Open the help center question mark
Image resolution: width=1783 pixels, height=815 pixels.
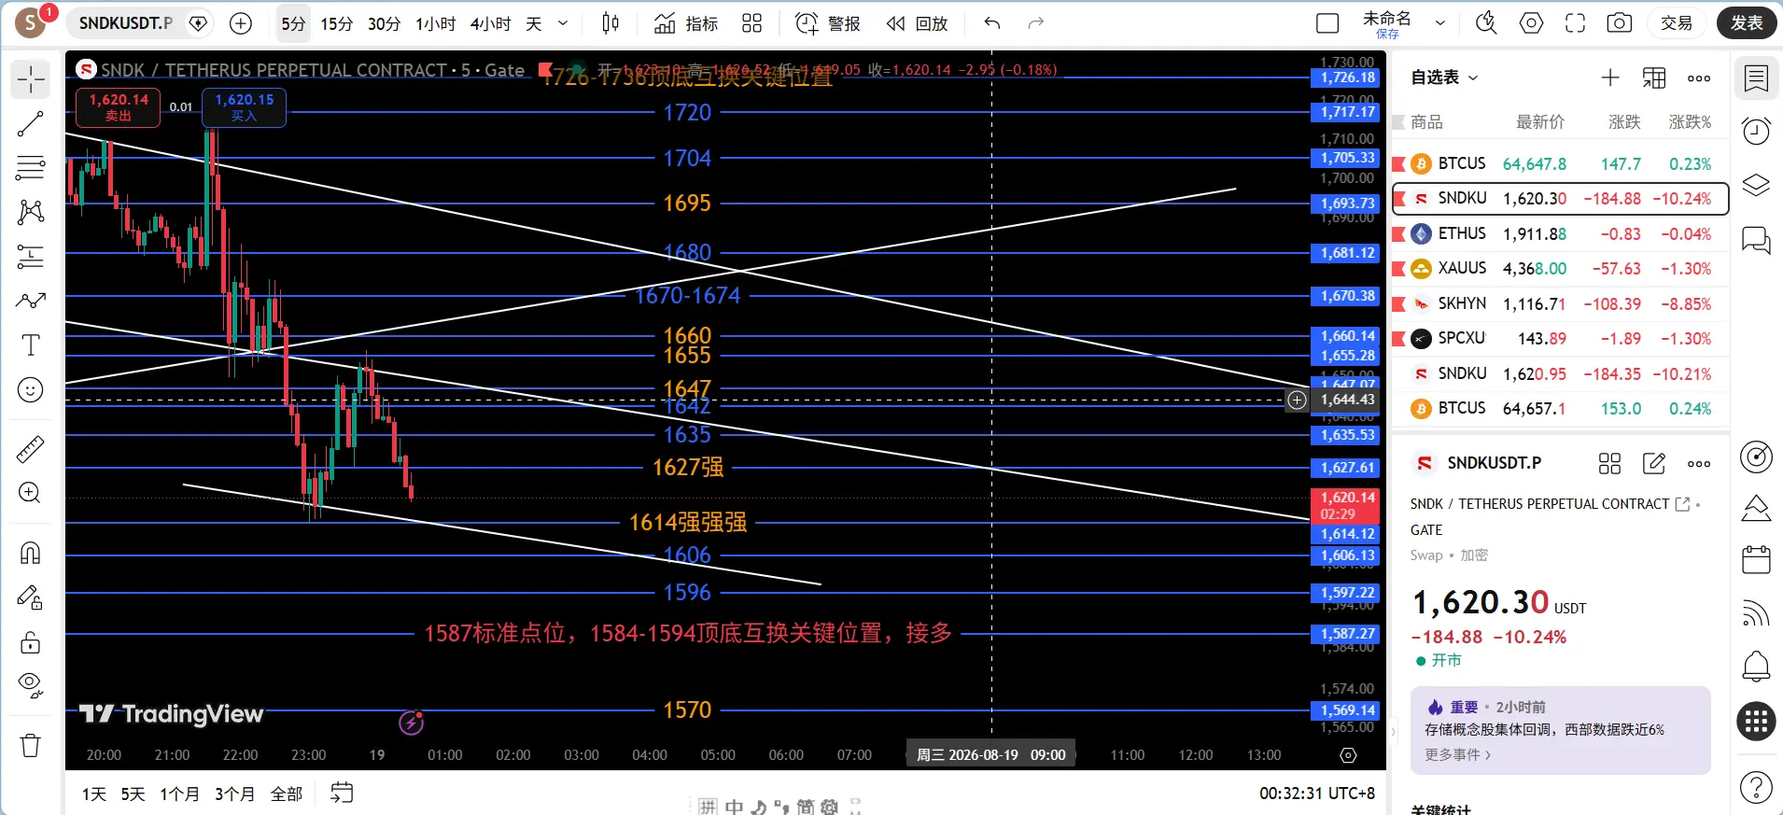click(x=1757, y=788)
